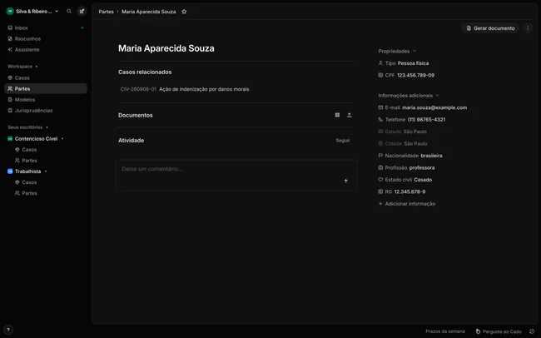Click the CPF value 123.456.789-09
541x338 pixels.
click(x=415, y=75)
